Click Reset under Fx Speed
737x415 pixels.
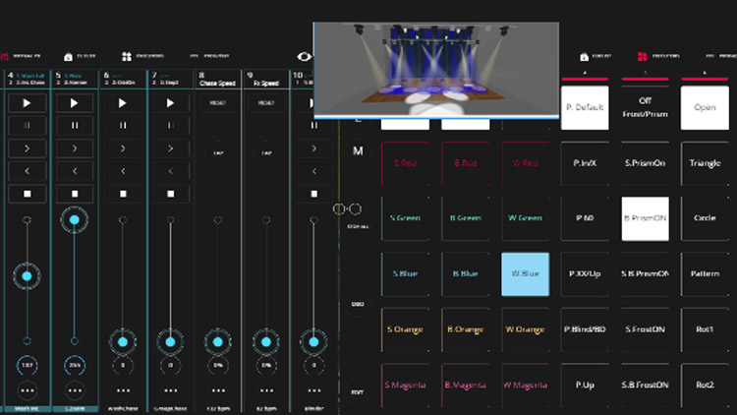(266, 102)
